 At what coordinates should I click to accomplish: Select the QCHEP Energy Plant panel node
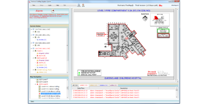pyautogui.click(x=44, y=70)
